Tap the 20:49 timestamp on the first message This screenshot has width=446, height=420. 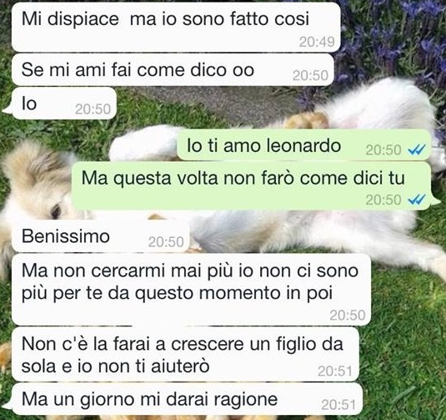(317, 43)
